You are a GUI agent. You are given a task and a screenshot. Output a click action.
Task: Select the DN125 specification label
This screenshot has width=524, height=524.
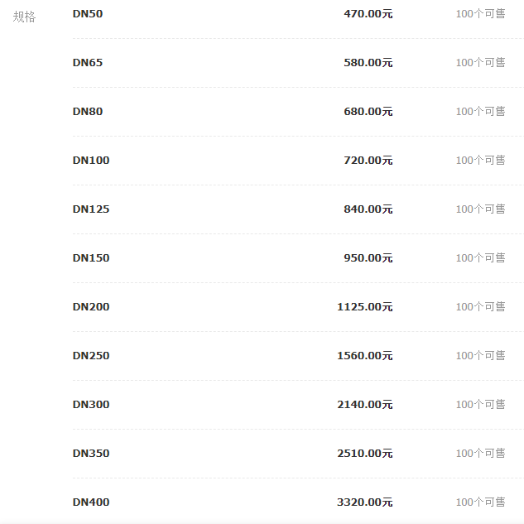[91, 209]
